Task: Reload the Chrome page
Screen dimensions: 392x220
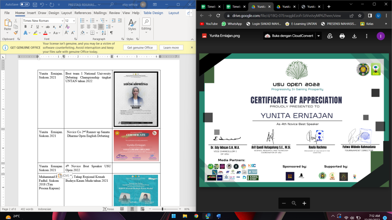Action: coord(218,16)
